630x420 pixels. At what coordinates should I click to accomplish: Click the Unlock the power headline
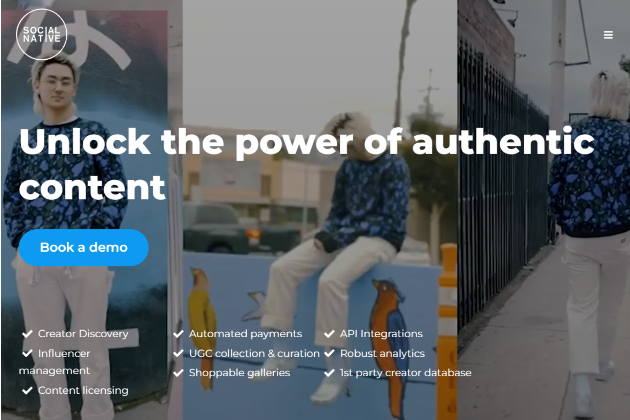tap(307, 164)
